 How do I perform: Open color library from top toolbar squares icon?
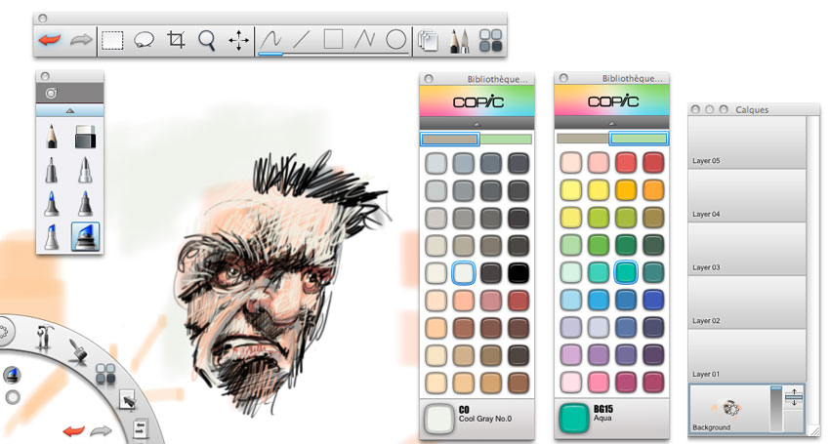pos(490,40)
